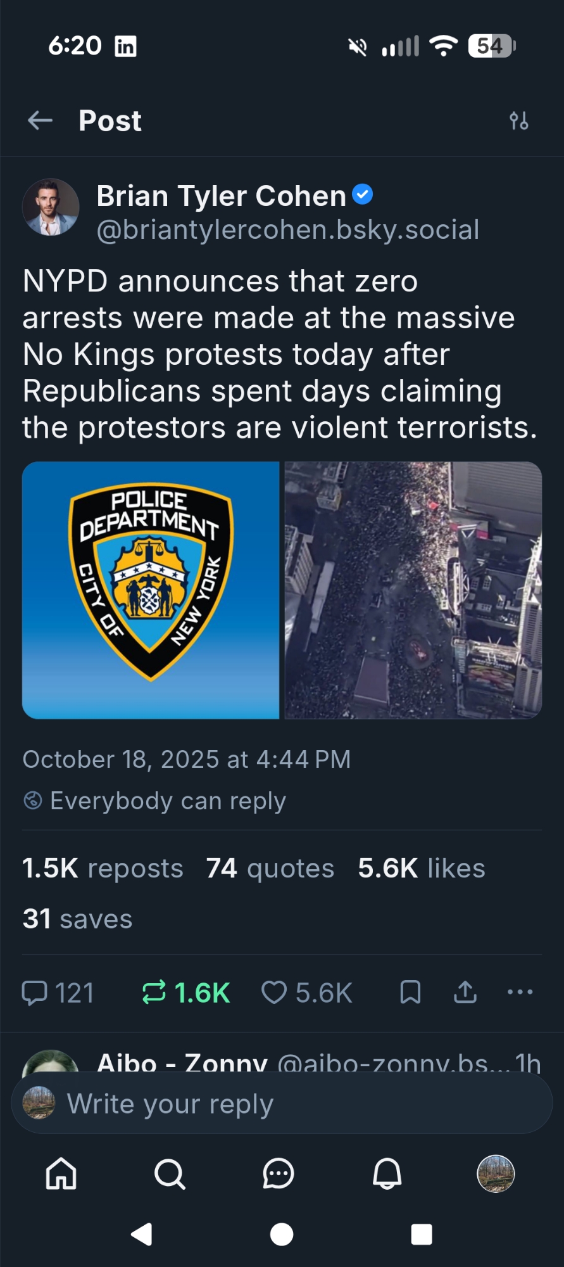The image size is (564, 1267).
Task: Open the Search tab
Action: coord(170,1174)
